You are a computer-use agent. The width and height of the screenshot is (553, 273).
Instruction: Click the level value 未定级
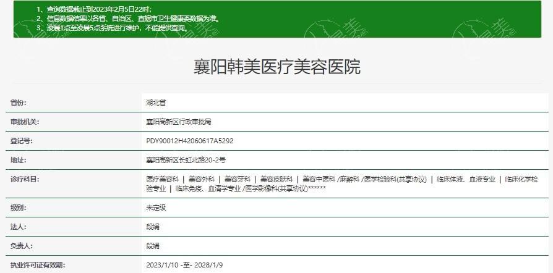(x=156, y=208)
